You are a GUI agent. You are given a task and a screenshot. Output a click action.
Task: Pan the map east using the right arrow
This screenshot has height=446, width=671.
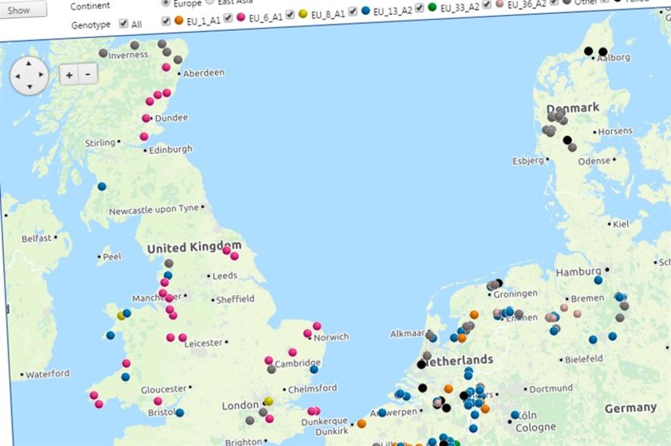[x=41, y=73]
